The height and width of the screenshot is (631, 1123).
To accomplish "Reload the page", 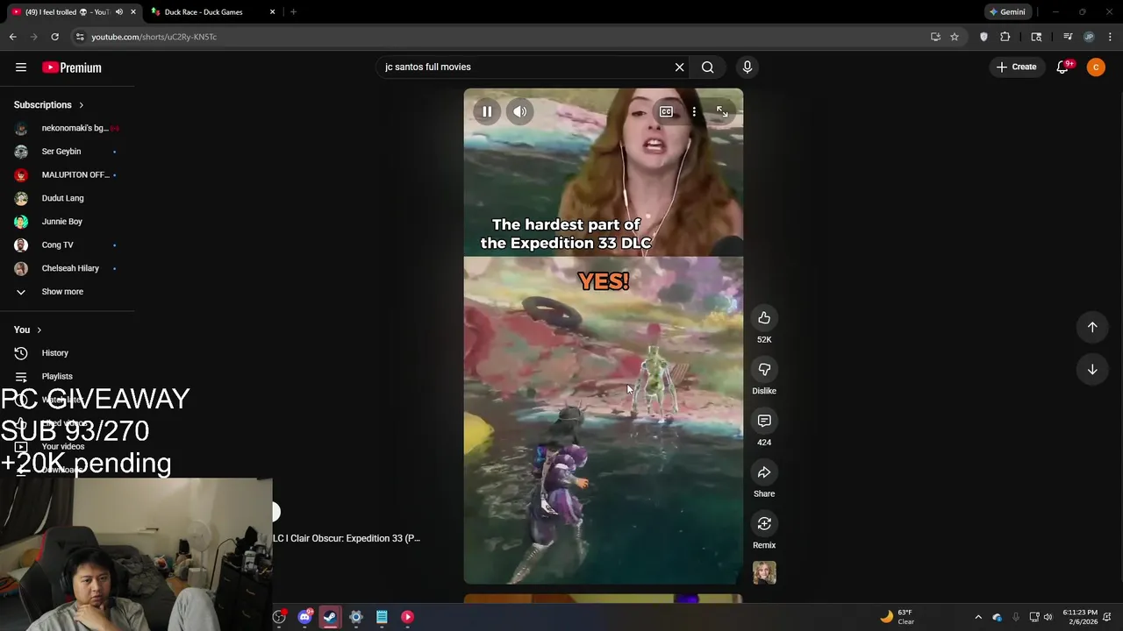I will (x=54, y=37).
